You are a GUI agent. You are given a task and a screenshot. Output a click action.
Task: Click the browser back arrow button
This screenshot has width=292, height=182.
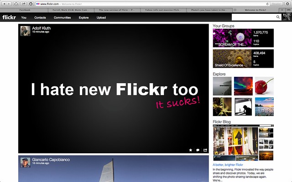pyautogui.click(x=4, y=4)
